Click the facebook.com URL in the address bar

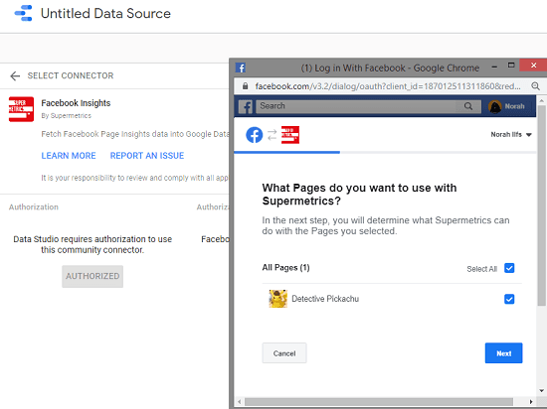click(x=388, y=86)
